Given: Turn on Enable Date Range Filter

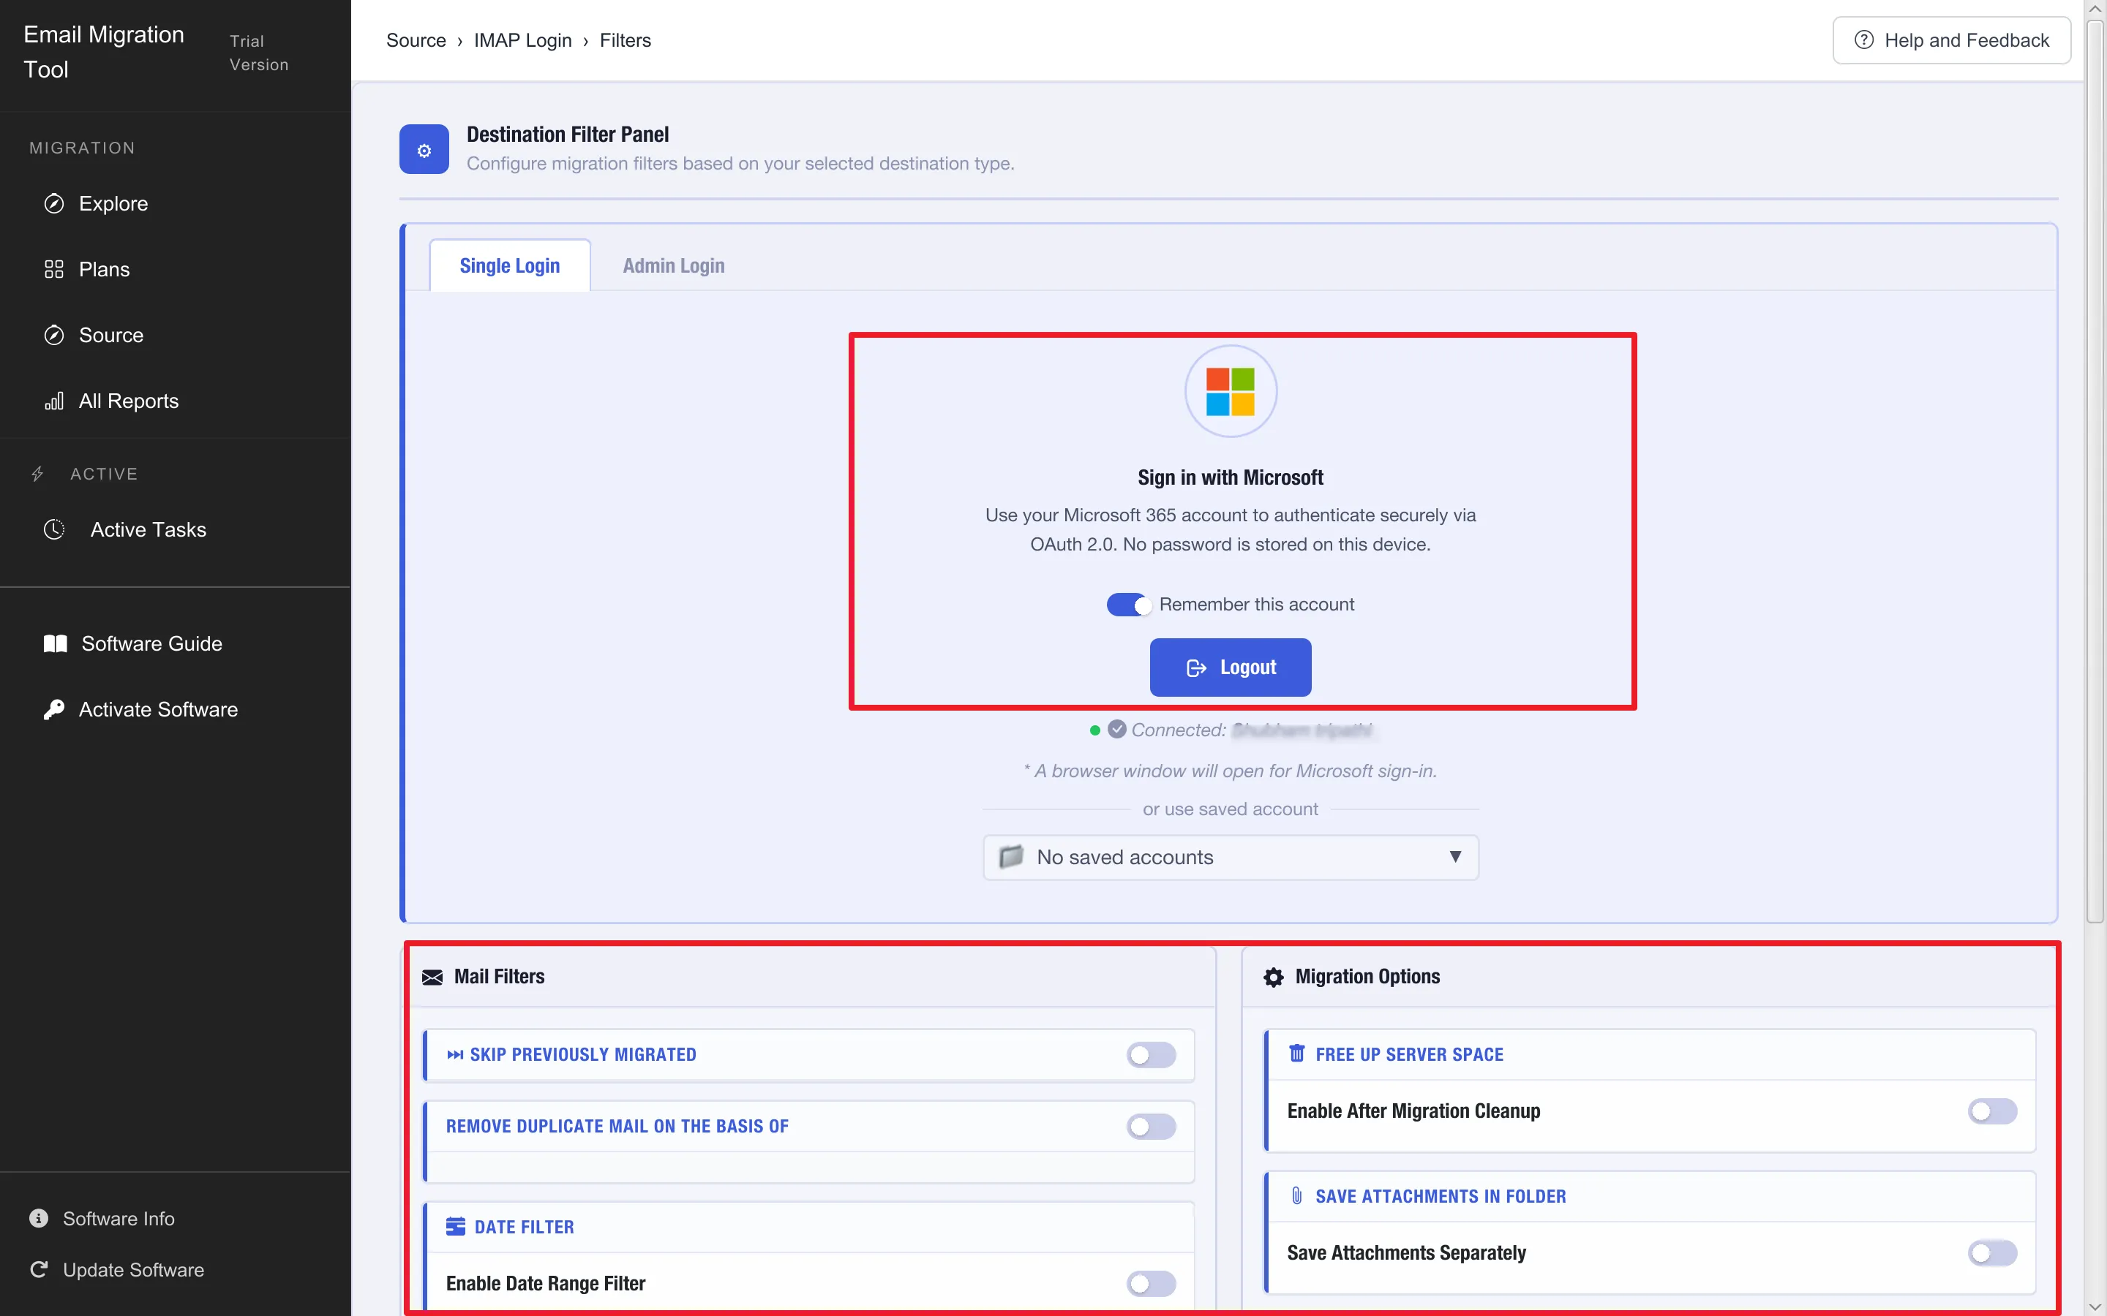Looking at the screenshot, I should point(1151,1283).
